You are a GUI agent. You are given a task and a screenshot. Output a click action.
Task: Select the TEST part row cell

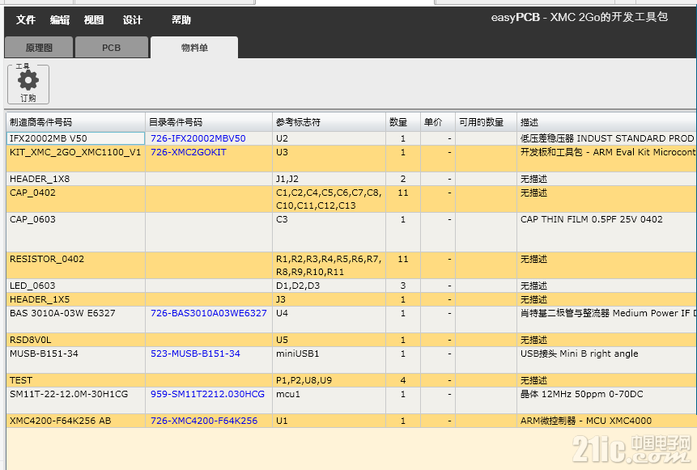[x=75, y=380]
